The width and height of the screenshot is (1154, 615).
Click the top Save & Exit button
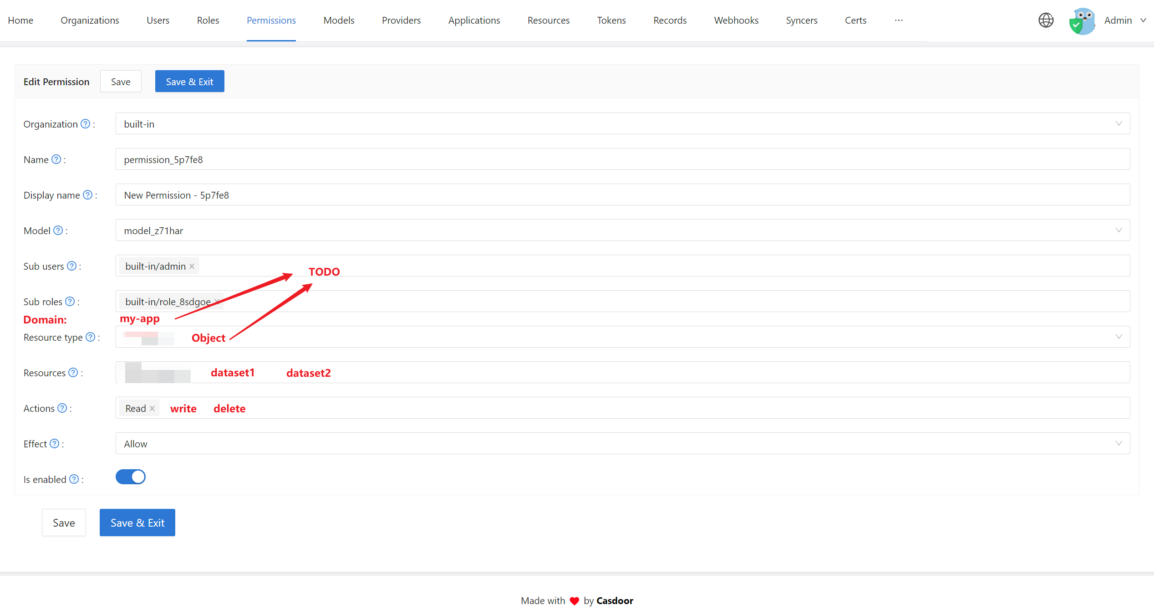(189, 82)
